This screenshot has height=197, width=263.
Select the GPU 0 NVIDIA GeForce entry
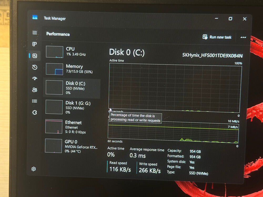pos(72,146)
